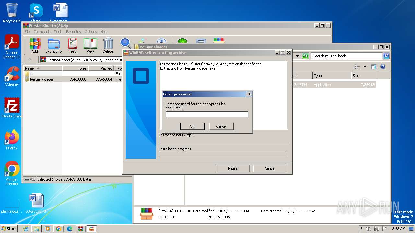
Task: Click the WinRAR status bar key icon
Action: click(33, 179)
